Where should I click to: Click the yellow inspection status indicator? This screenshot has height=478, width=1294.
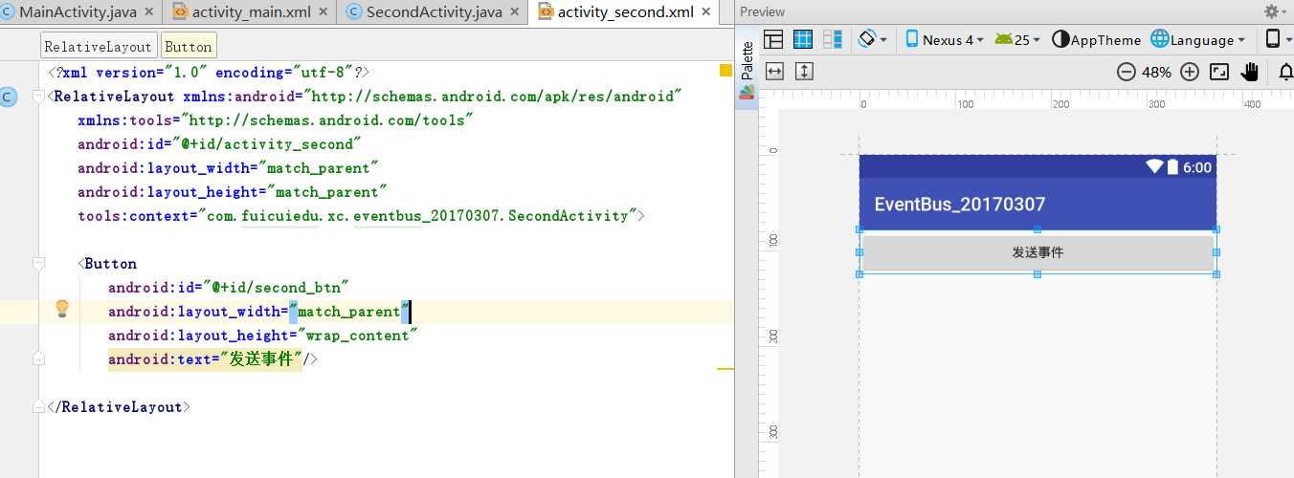point(725,71)
